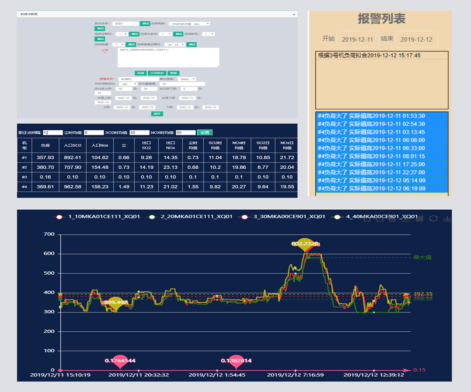471x392 pixels.
Task: Click the 保存 button
Action: click(x=157, y=114)
